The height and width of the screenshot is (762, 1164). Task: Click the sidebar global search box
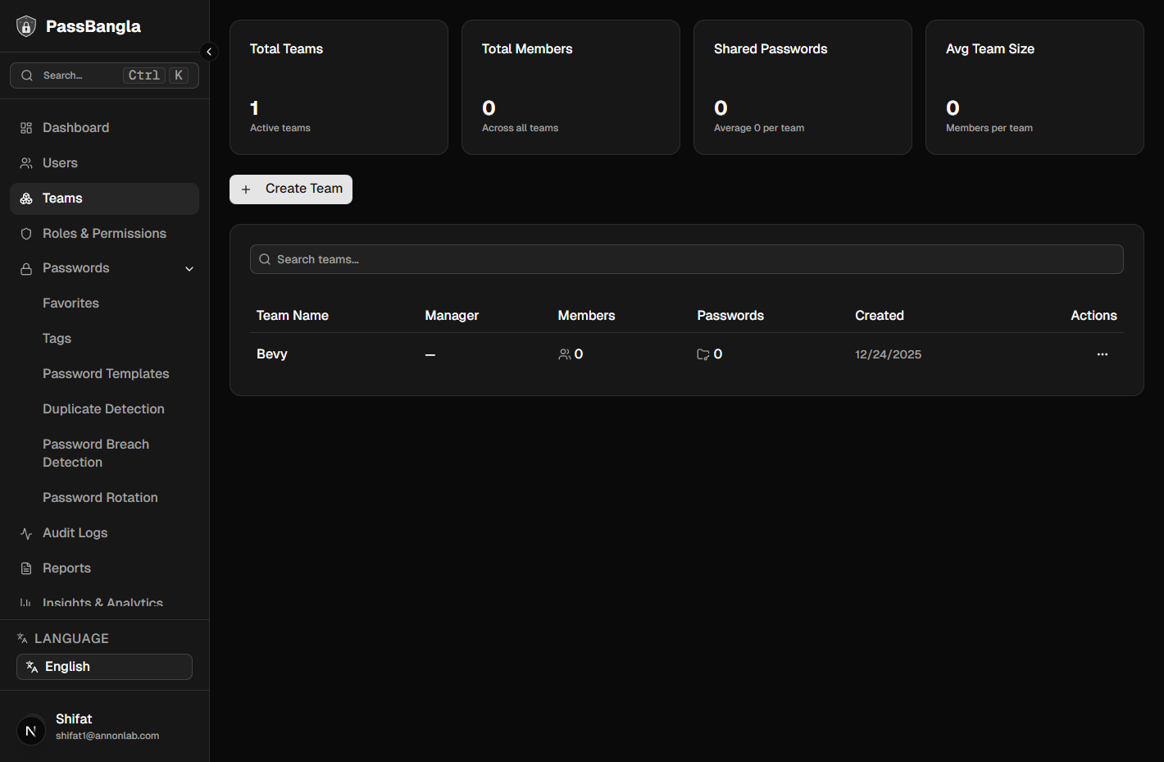[104, 75]
